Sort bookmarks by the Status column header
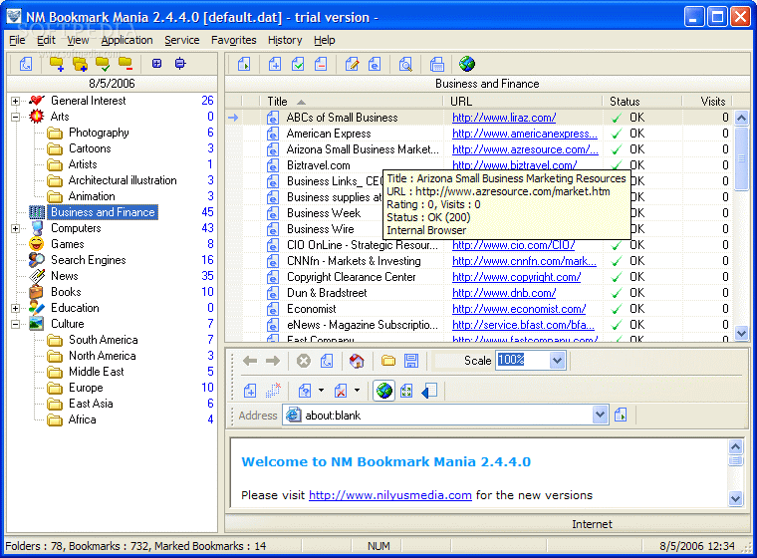 642,101
